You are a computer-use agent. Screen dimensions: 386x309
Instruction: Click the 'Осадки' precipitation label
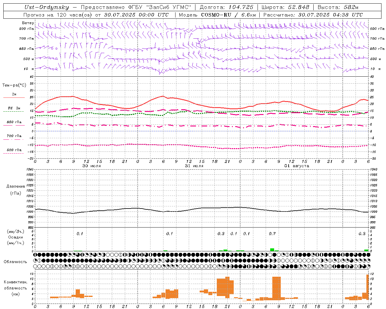[x=16, y=237]
